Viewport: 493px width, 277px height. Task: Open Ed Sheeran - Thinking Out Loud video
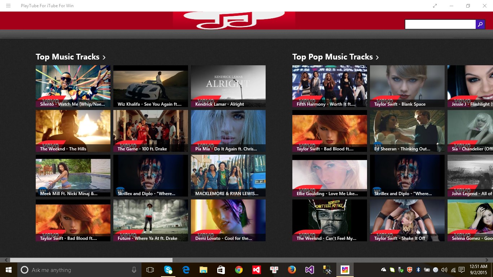[407, 131]
